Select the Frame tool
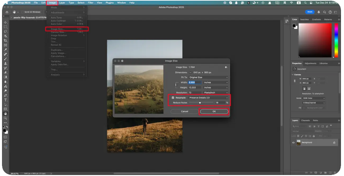344x176 pixels. pyautogui.click(x=5, y=45)
